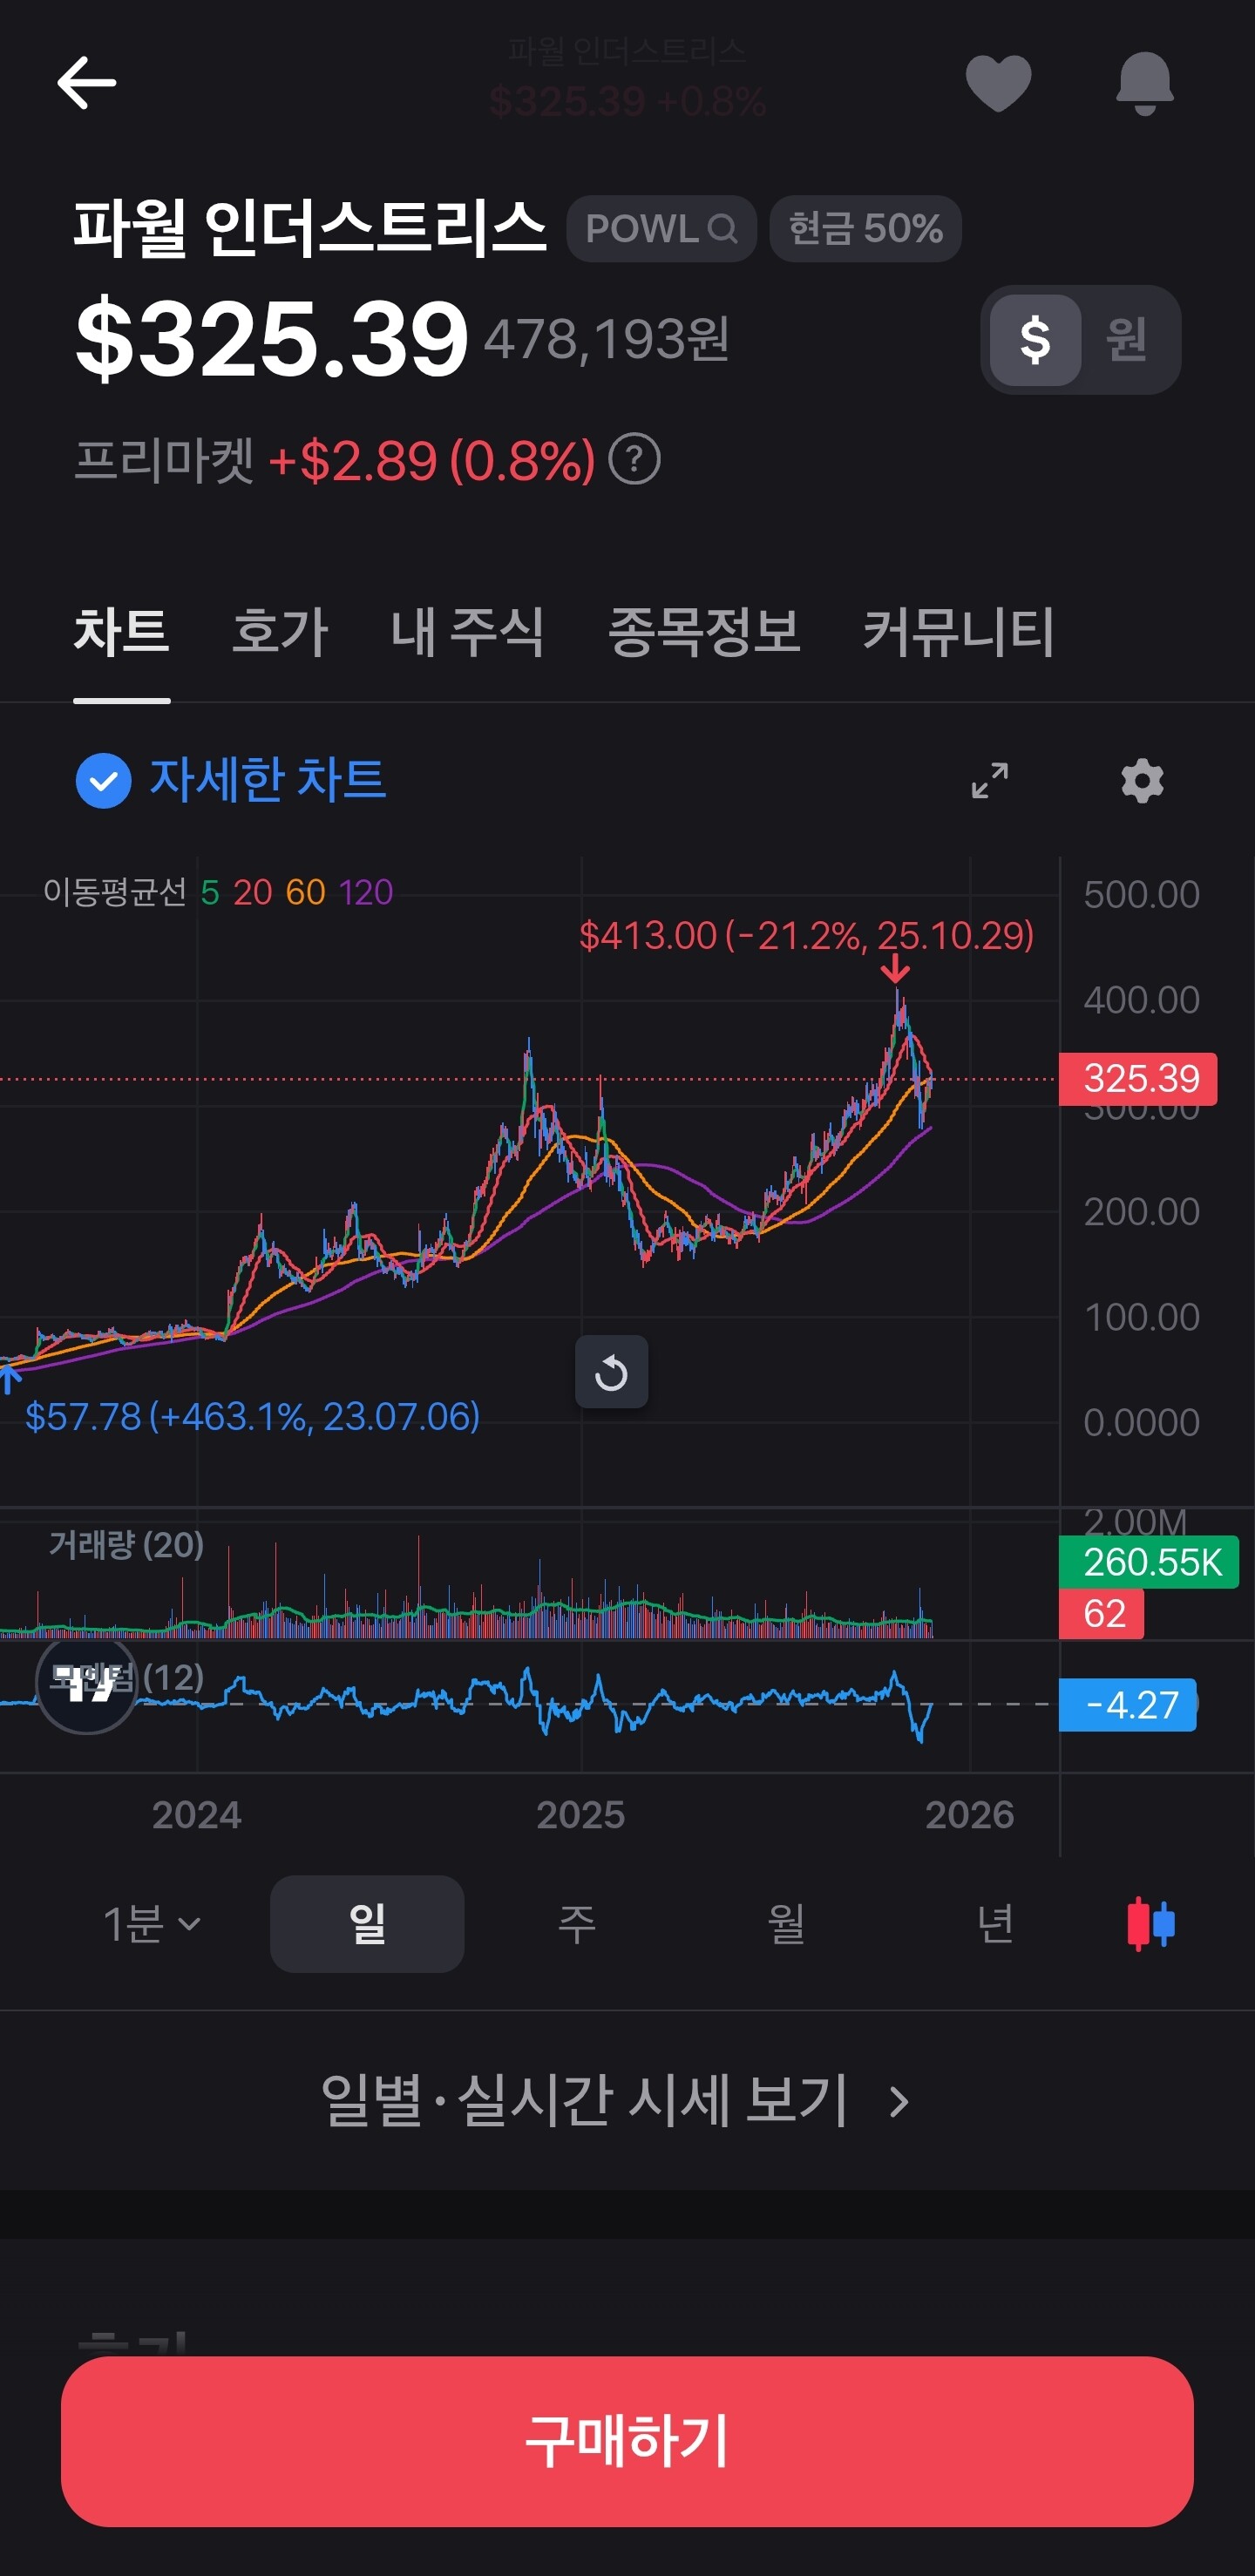Select the 월 monthly interval
This screenshot has width=1255, height=2576.
786,1924
